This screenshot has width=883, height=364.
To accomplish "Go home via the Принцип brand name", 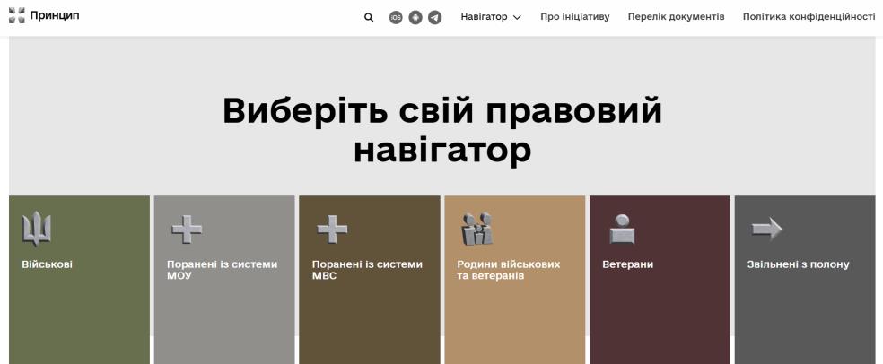I will point(55,16).
